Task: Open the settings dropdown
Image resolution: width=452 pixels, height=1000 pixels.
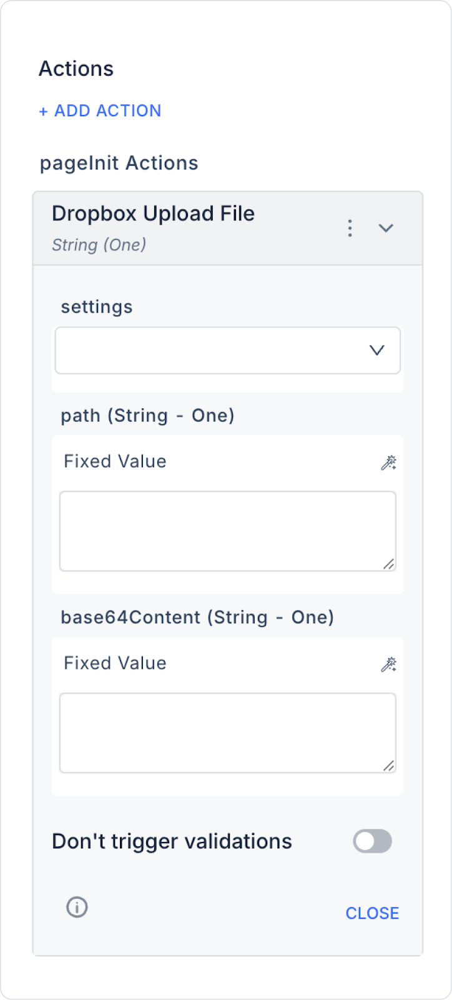Action: (x=227, y=351)
